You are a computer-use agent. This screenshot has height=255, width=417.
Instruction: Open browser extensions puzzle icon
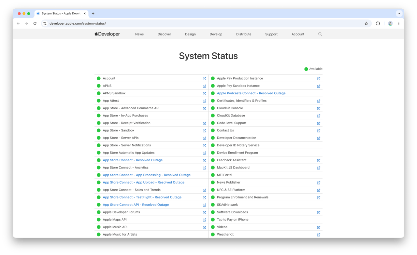[x=378, y=23]
